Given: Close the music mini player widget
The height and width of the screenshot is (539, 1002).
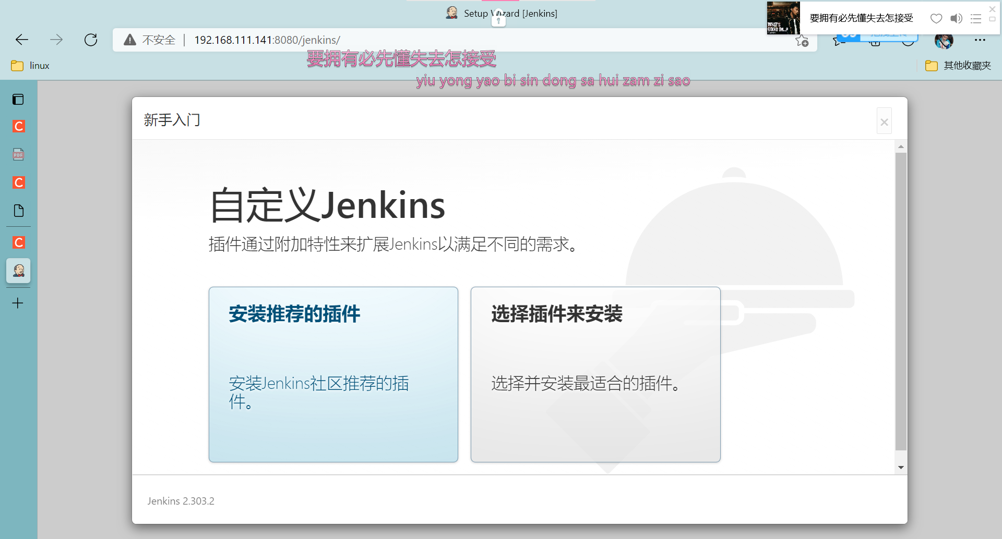Looking at the screenshot, I should 993,9.
